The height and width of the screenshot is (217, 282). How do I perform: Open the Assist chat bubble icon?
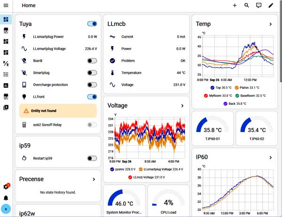pyautogui.click(x=258, y=5)
